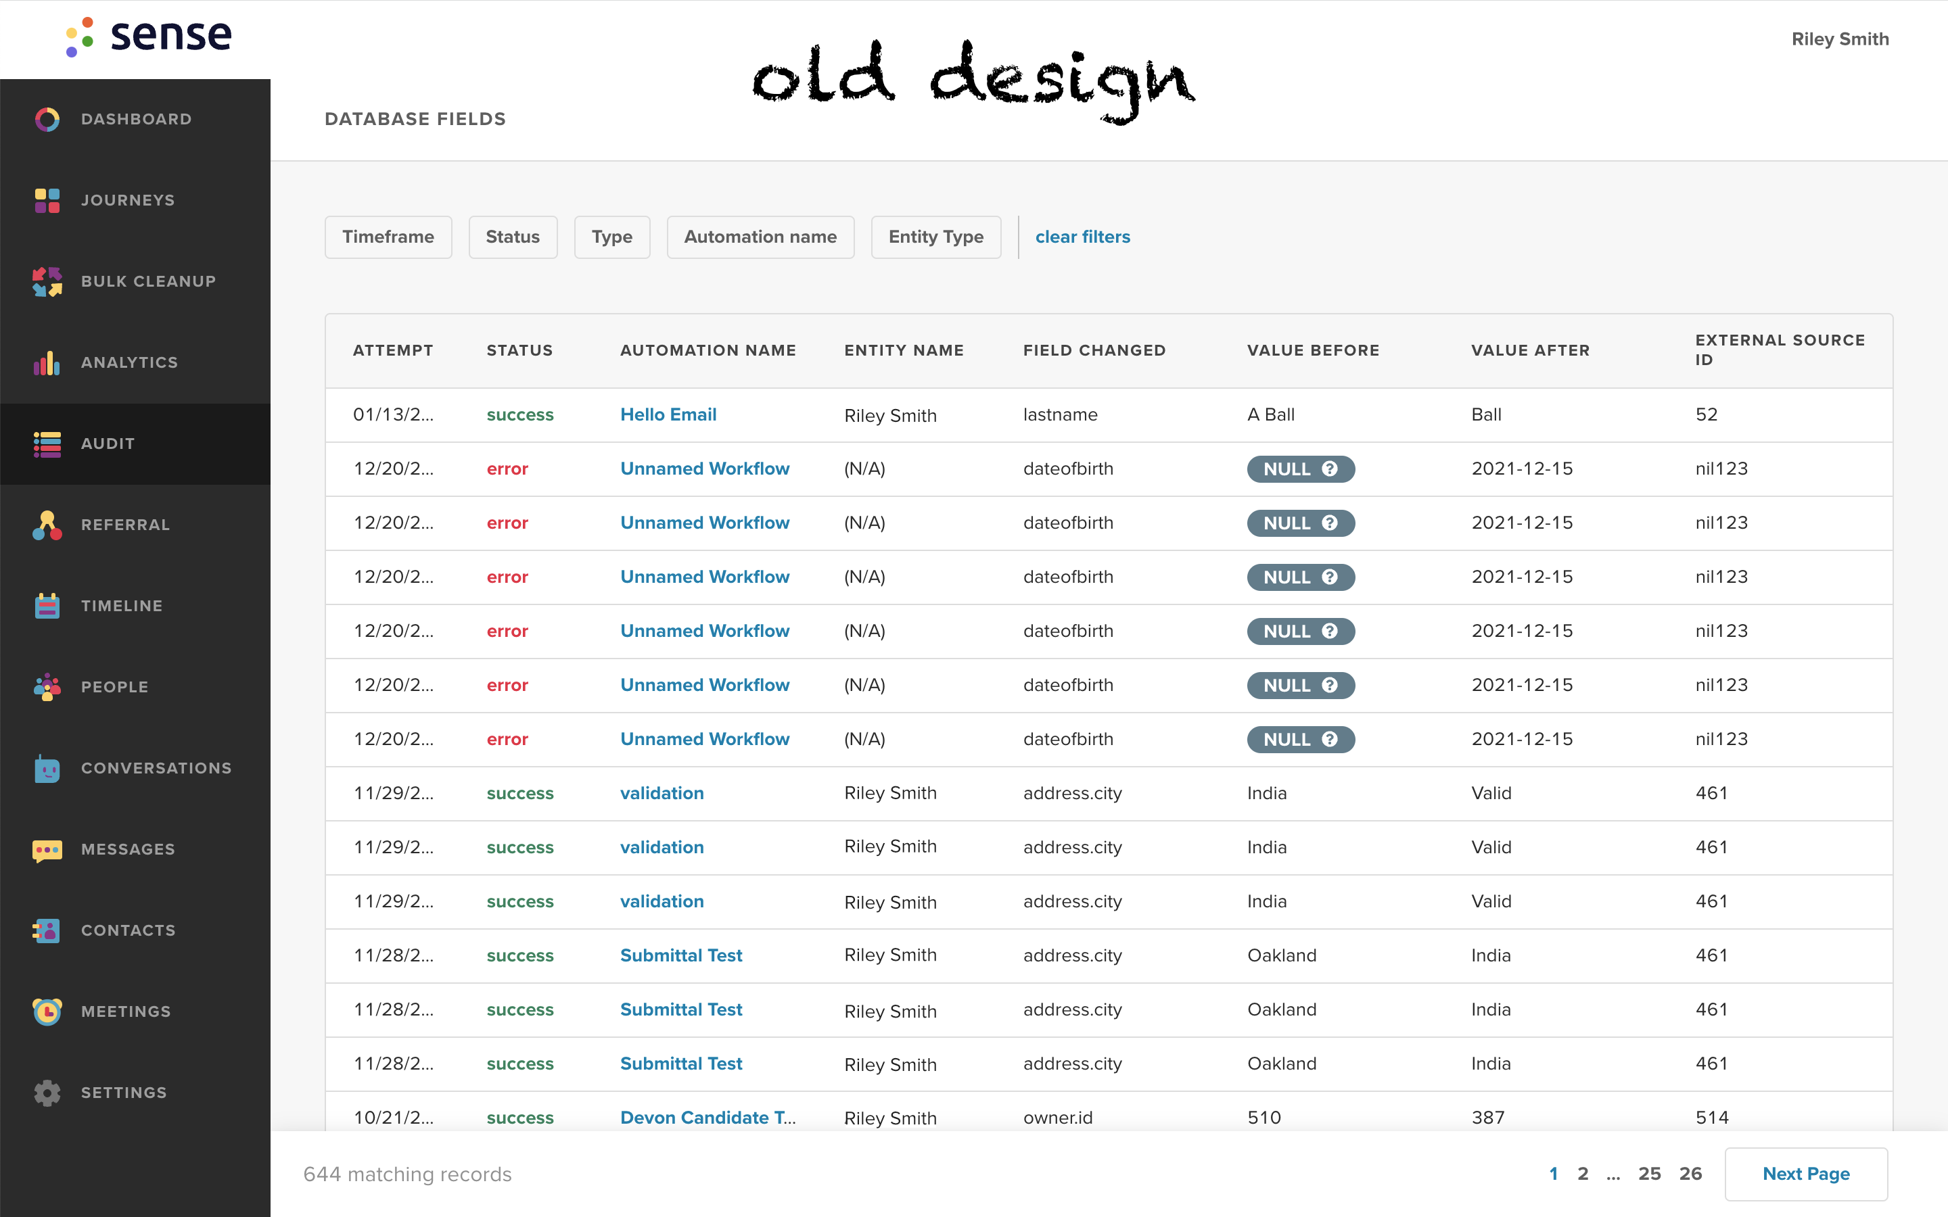Click the Conversations bot icon
The width and height of the screenshot is (1948, 1217).
pos(47,769)
